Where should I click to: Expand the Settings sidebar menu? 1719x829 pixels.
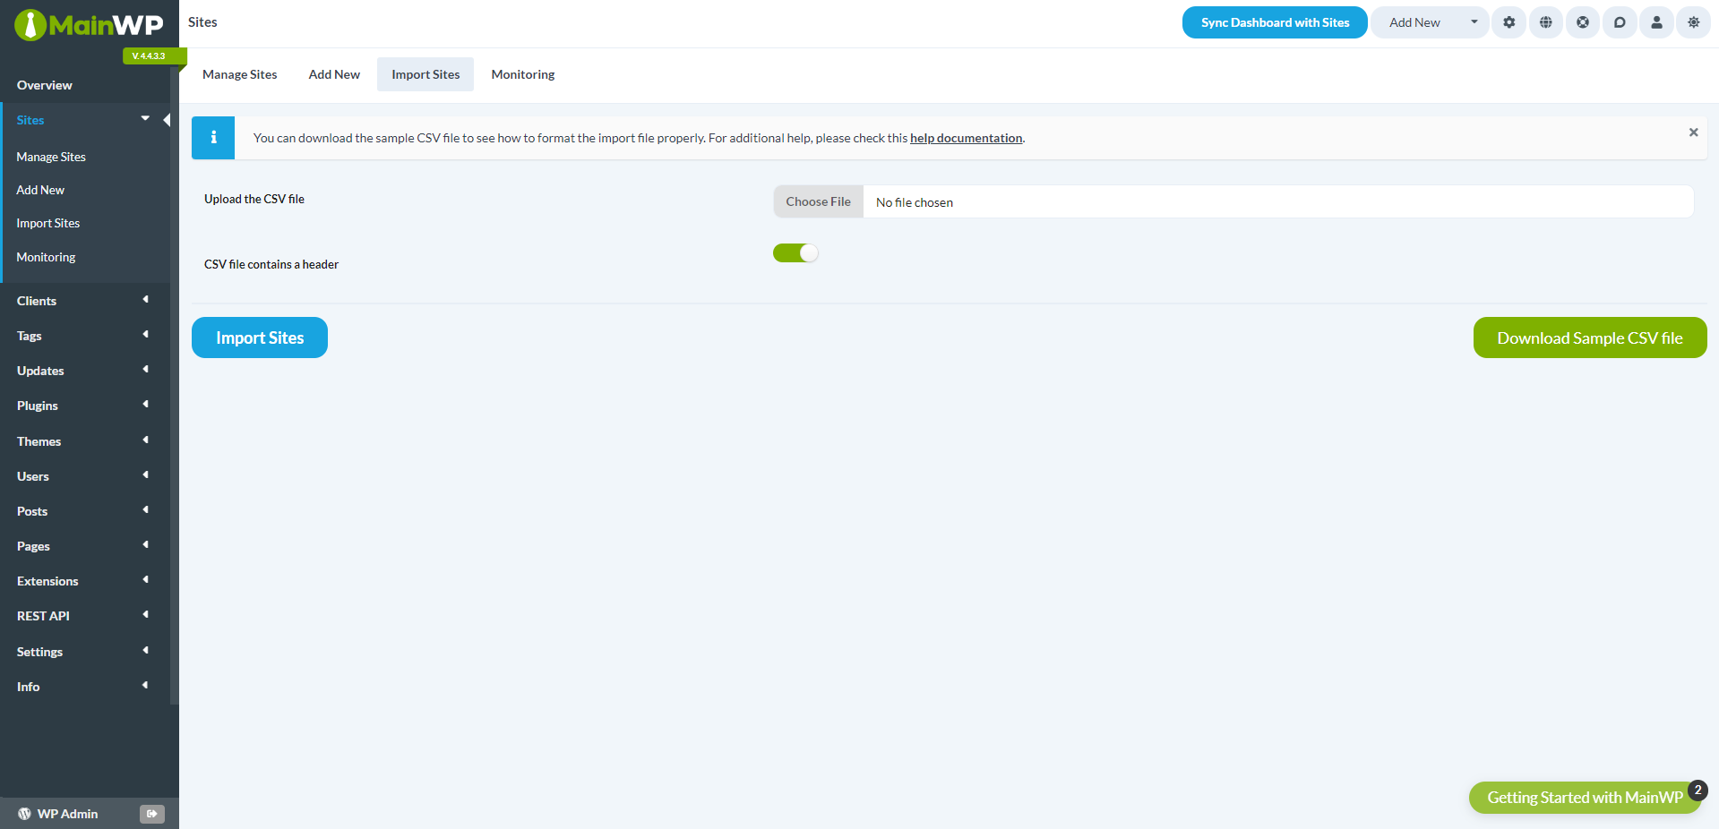(145, 651)
